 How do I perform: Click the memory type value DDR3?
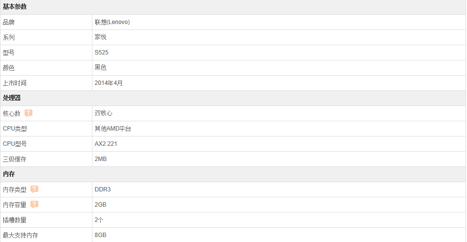(103, 189)
